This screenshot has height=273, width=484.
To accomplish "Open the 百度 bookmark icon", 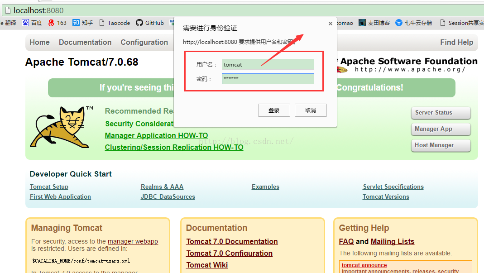I will pos(25,23).
